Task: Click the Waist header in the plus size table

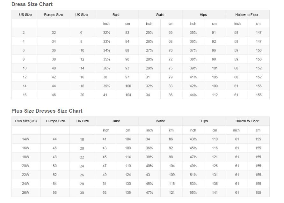Action: click(160, 121)
